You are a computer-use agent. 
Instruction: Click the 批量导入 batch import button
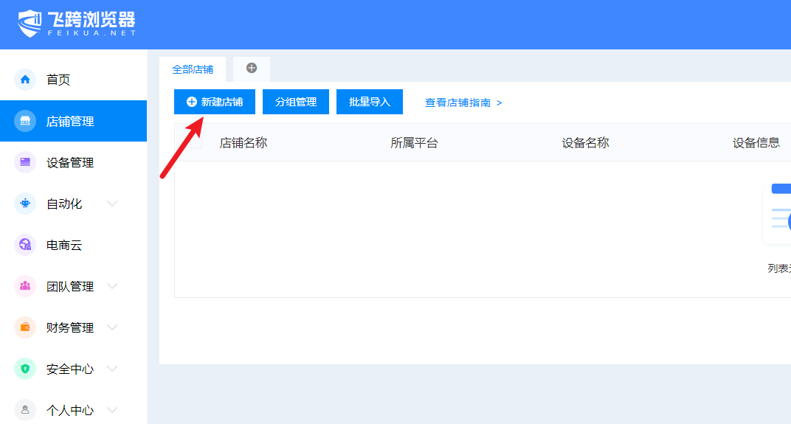(370, 102)
